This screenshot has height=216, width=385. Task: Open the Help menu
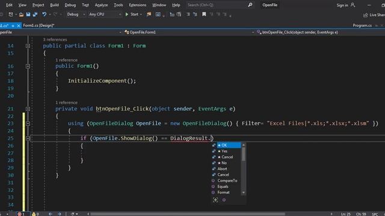(176, 5)
